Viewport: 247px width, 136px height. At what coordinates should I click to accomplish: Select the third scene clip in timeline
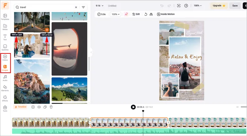point(208,123)
